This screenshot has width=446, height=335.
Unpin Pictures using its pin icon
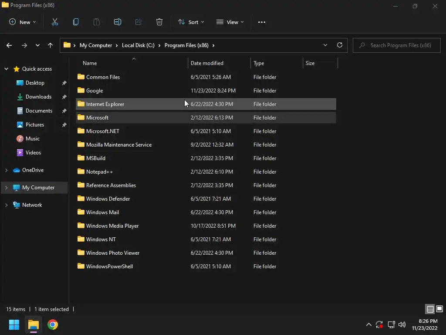64,125
